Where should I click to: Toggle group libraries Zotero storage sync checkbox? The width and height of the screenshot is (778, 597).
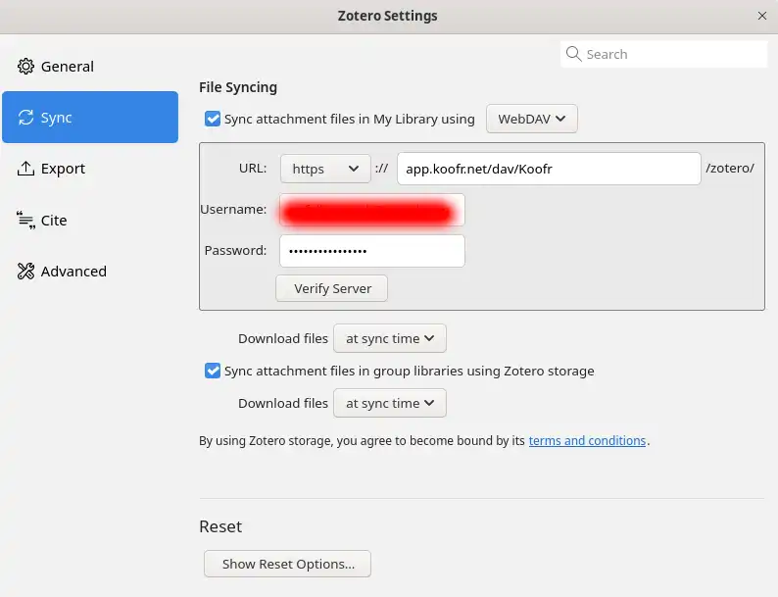coord(213,371)
